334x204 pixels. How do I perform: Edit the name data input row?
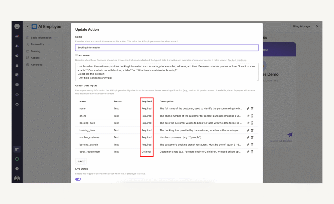(248, 109)
